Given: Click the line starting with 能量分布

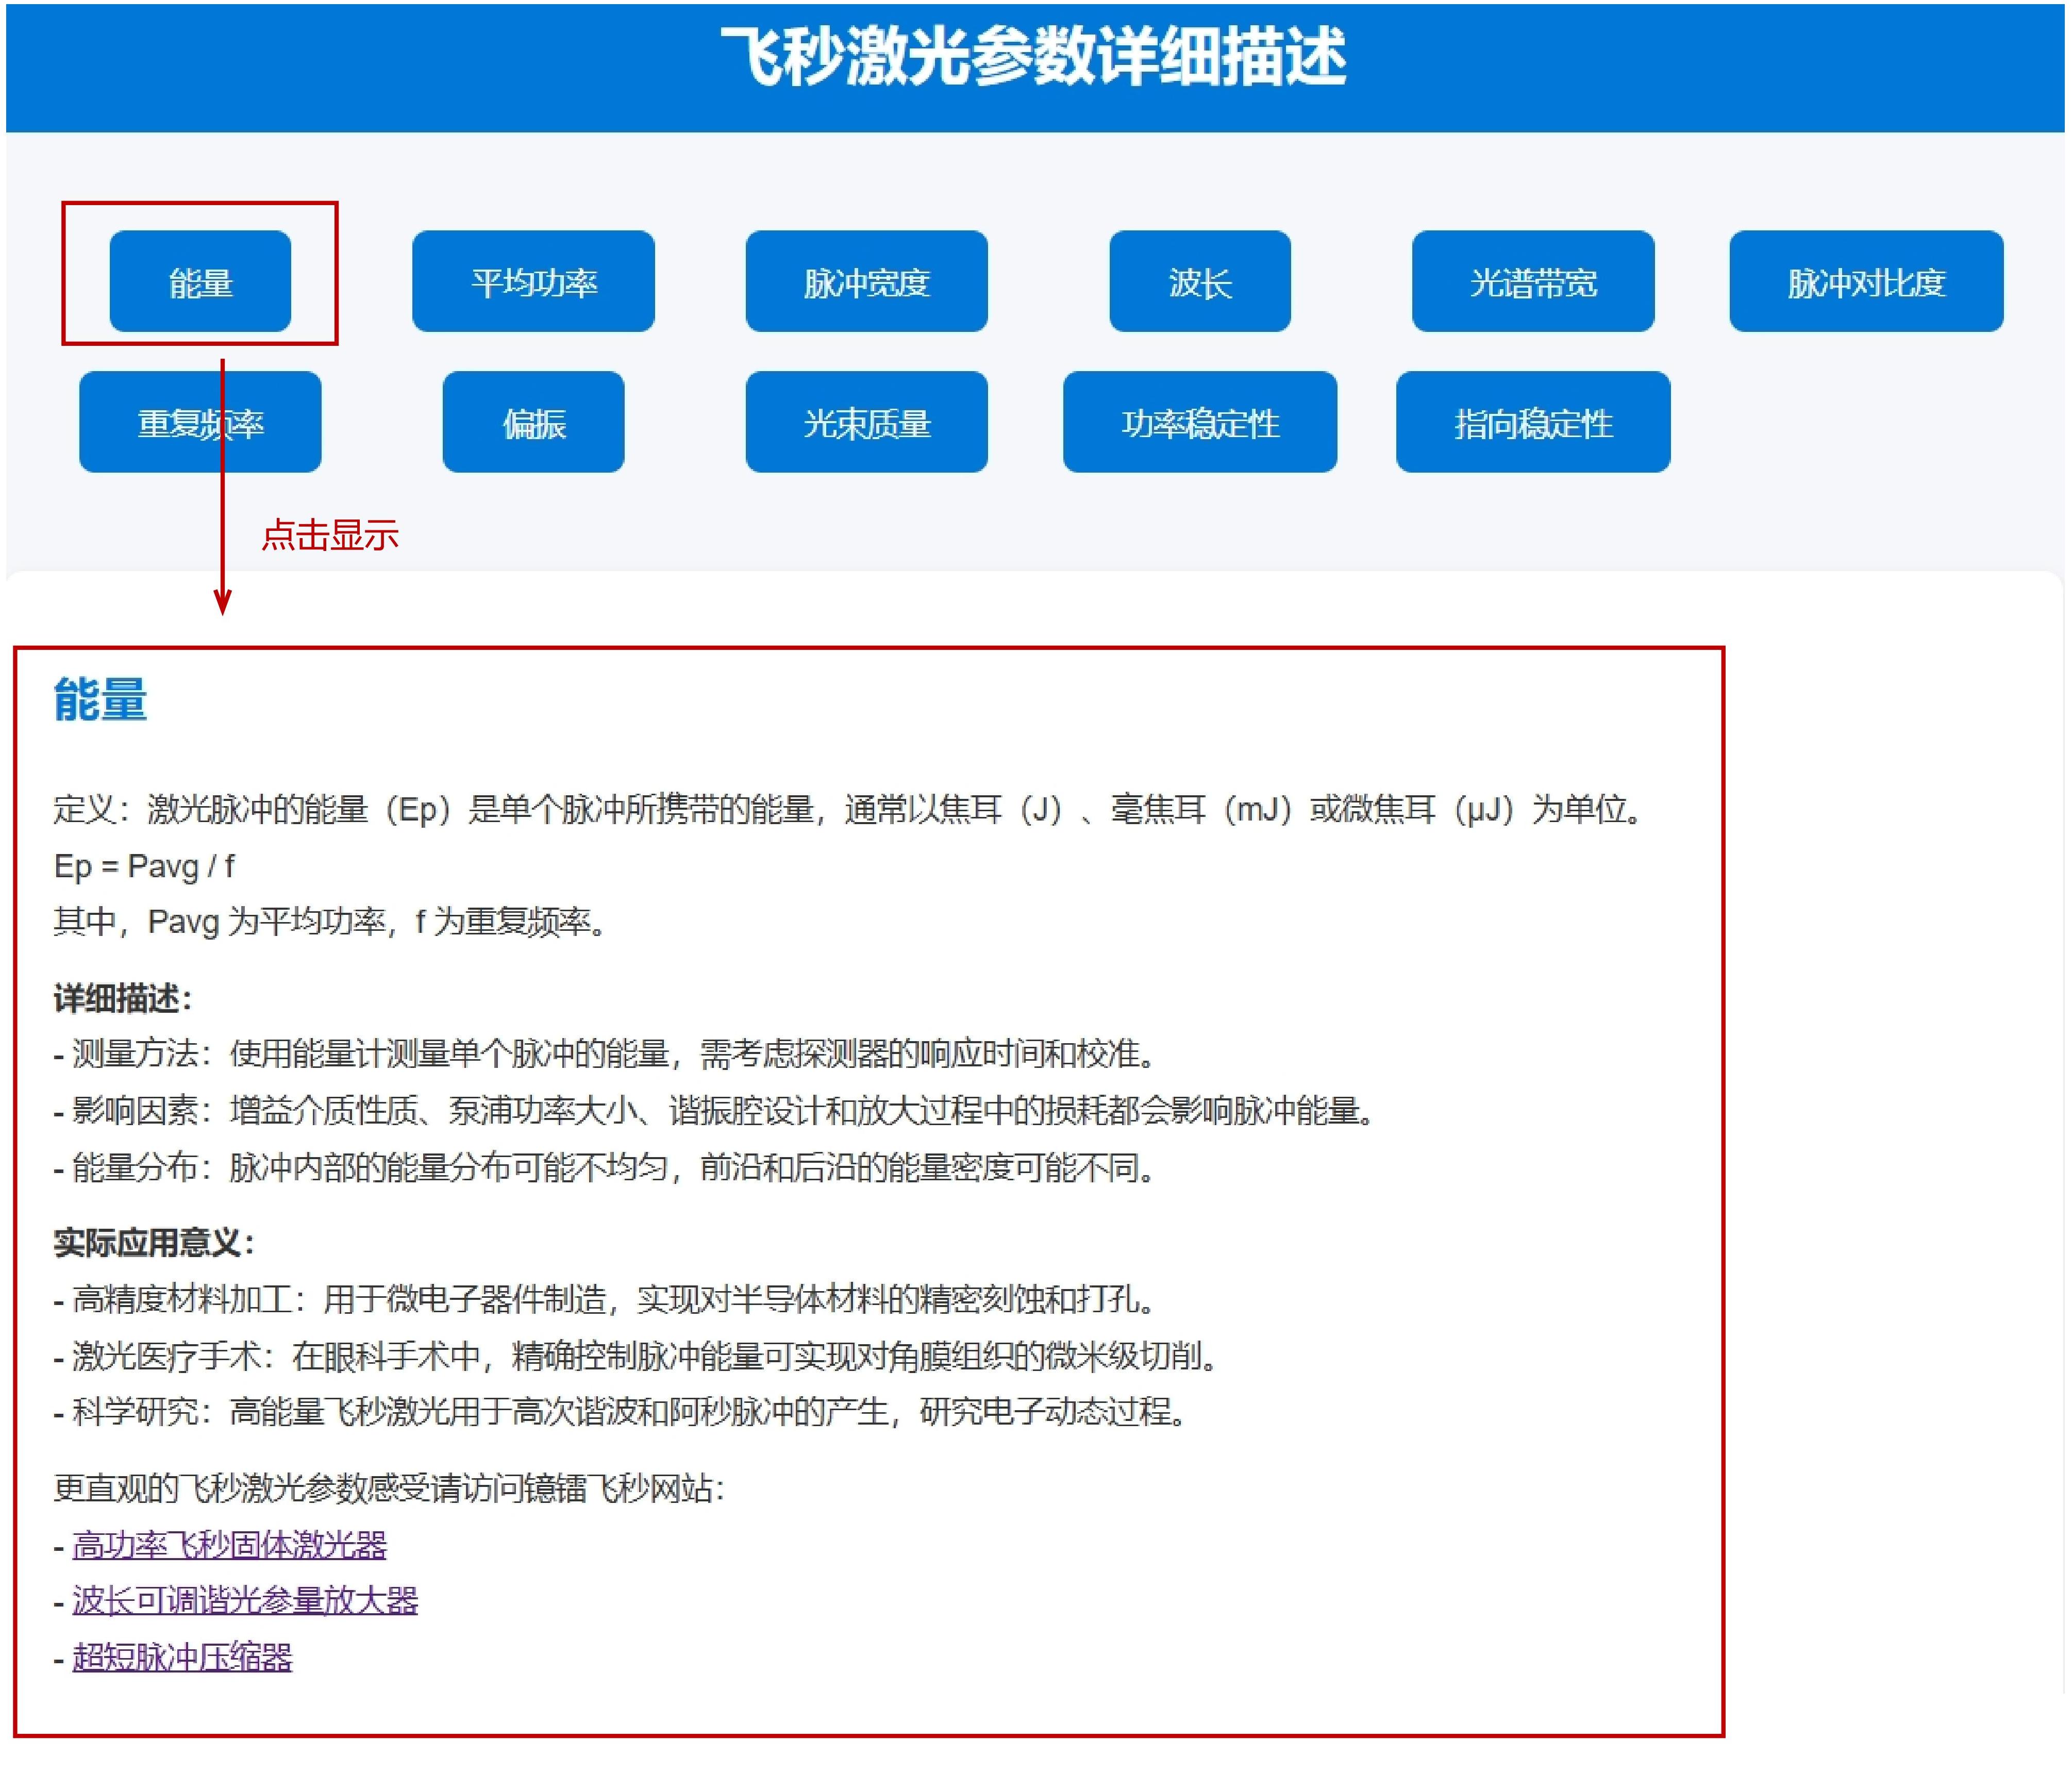Looking at the screenshot, I should (606, 1167).
